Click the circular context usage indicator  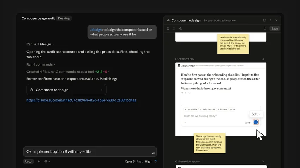coord(155,161)
